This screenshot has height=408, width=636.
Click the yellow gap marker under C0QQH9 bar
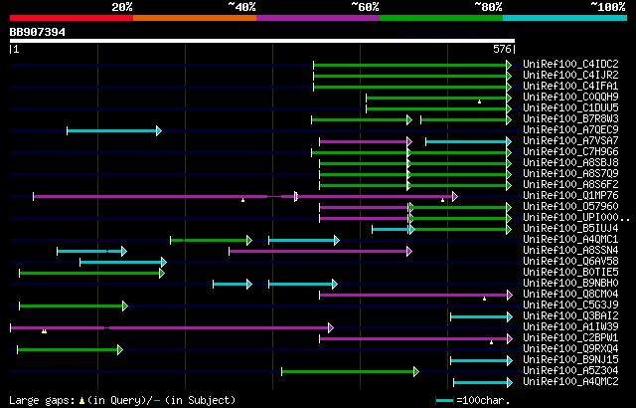[479, 102]
